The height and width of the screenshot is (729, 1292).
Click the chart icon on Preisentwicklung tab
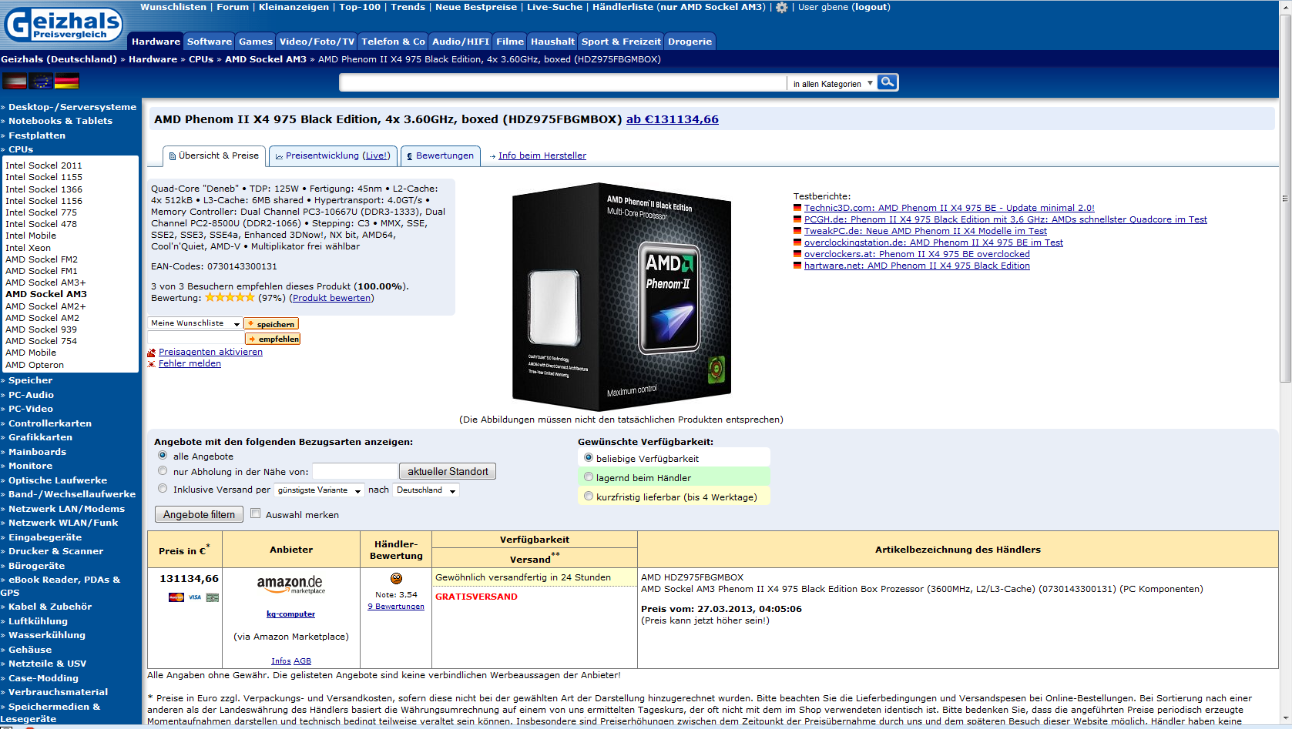point(280,156)
